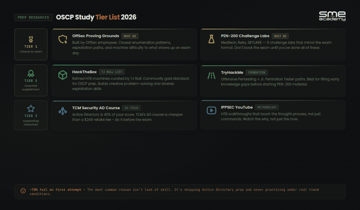Click the 'Active Directory is 40%' description

[x=127, y=117]
